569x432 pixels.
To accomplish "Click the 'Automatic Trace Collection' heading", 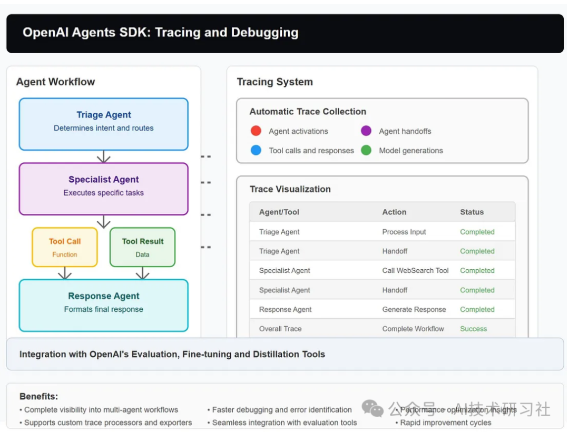I will pos(308,111).
